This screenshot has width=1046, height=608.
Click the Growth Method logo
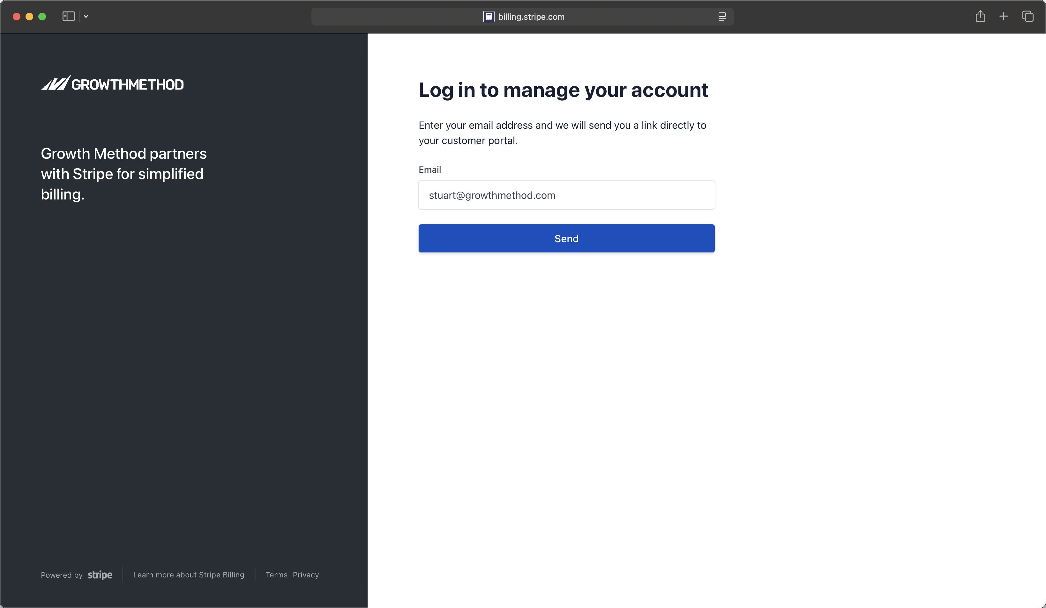tap(112, 83)
